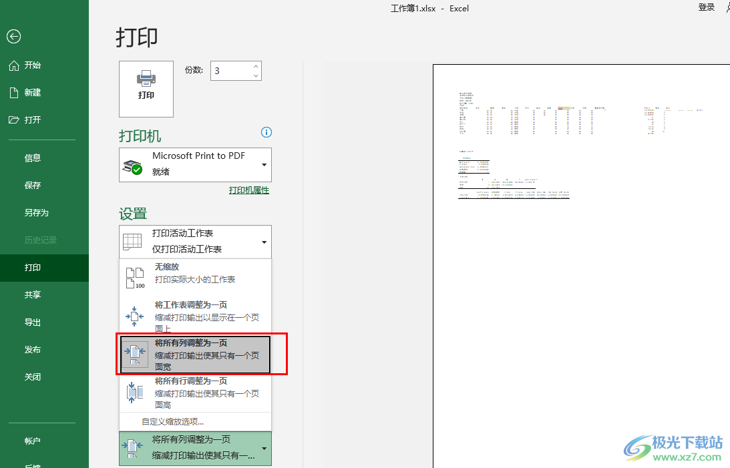Click 关闭 in the sidebar
This screenshot has width=730, height=468.
(44, 377)
